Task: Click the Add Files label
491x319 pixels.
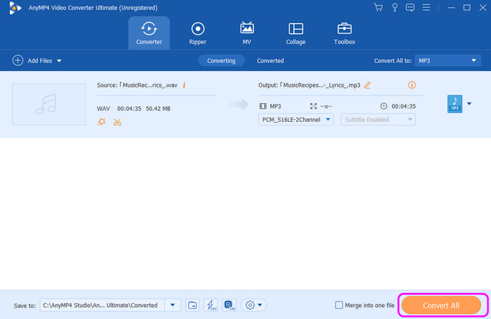Action: (40, 61)
